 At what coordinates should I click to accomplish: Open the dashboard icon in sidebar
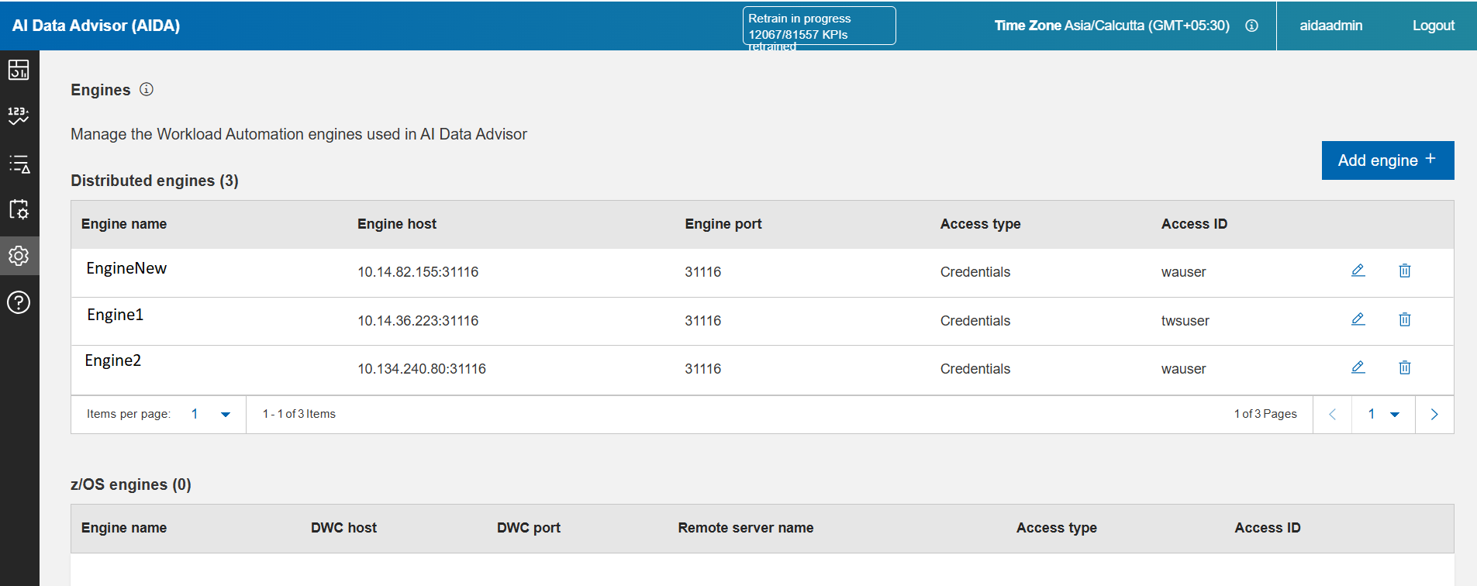point(19,70)
